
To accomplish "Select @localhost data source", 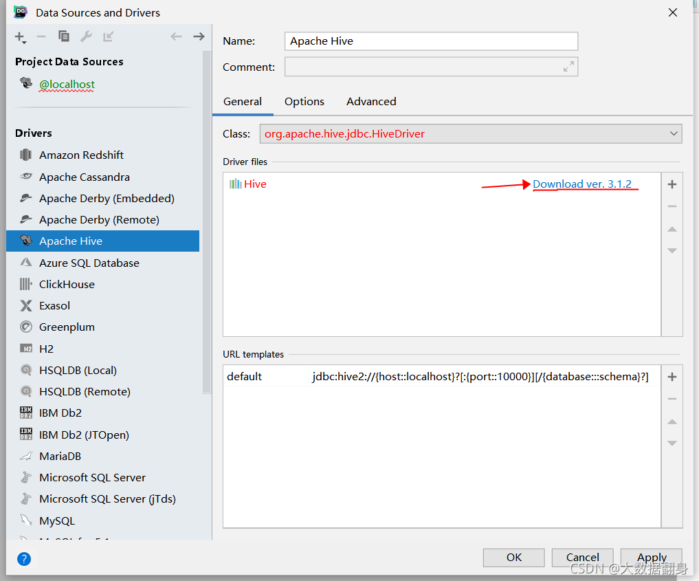I will pos(67,84).
